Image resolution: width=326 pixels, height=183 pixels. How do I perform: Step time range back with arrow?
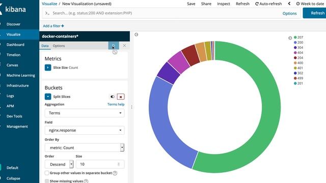(x=289, y=4)
